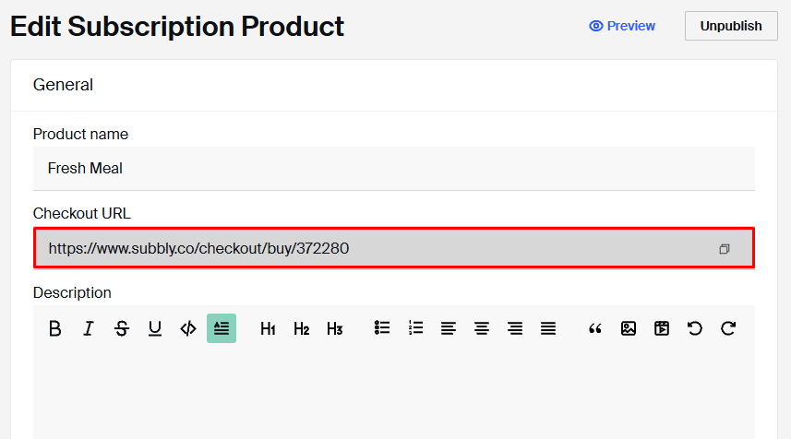Image resolution: width=791 pixels, height=439 pixels.
Task: Unpublish this subscription product
Action: pyautogui.click(x=731, y=26)
